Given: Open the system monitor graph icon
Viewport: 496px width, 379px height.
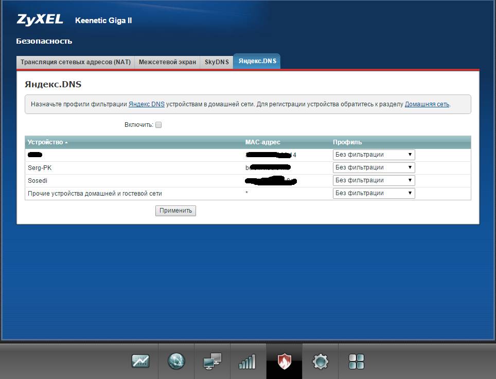Looking at the screenshot, I should coord(140,361).
